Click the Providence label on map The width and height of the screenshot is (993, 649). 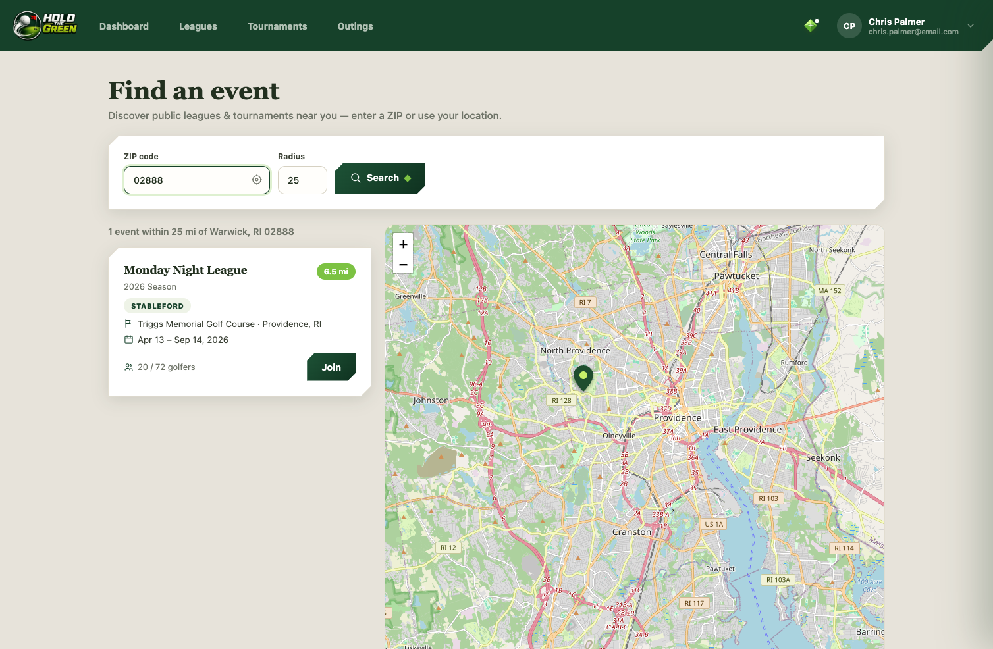(678, 418)
